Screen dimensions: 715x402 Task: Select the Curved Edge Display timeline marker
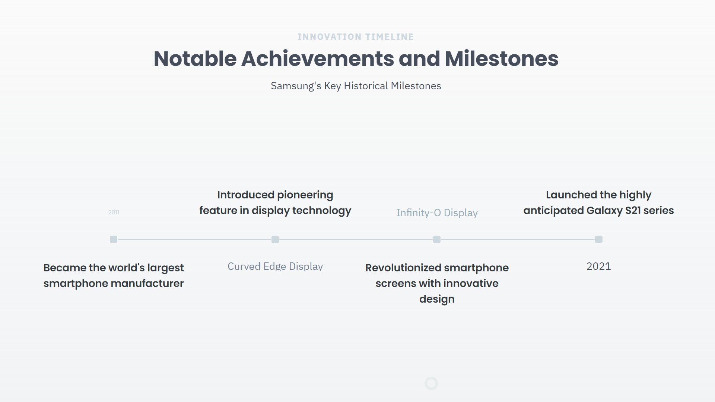(x=275, y=239)
